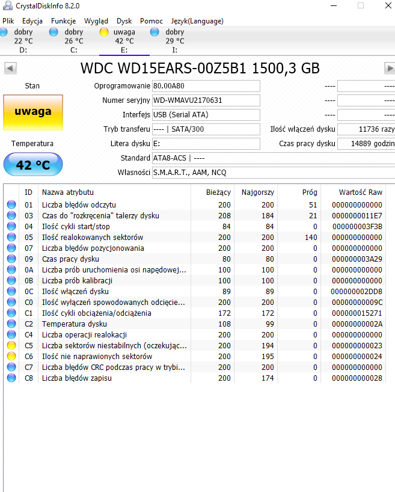Click status orb for attribute 01 Liczba błędów odczytu

click(x=11, y=204)
